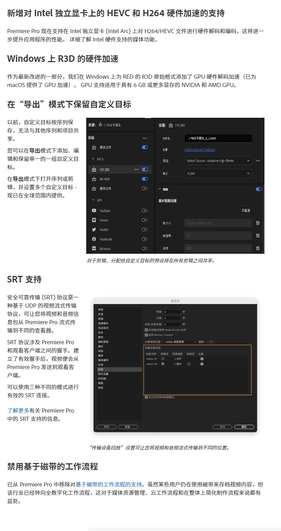281x531 pixels.
Task: Check the Adobe SRT 音频流 checkbox
Action: pos(189,364)
